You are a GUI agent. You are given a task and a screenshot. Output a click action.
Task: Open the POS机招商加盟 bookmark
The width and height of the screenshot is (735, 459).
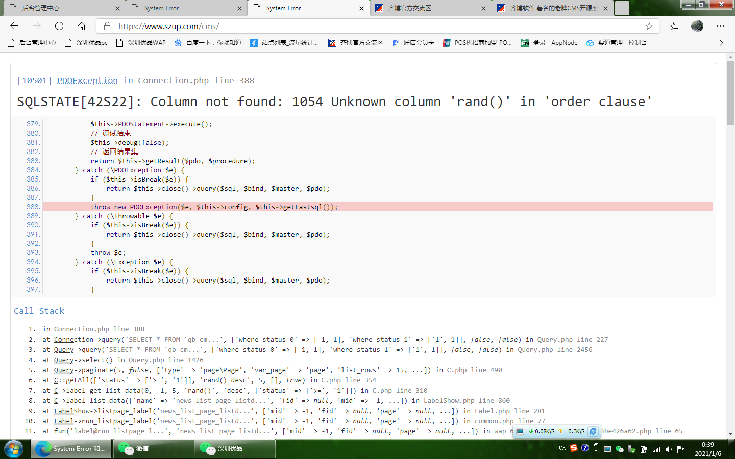(477, 43)
